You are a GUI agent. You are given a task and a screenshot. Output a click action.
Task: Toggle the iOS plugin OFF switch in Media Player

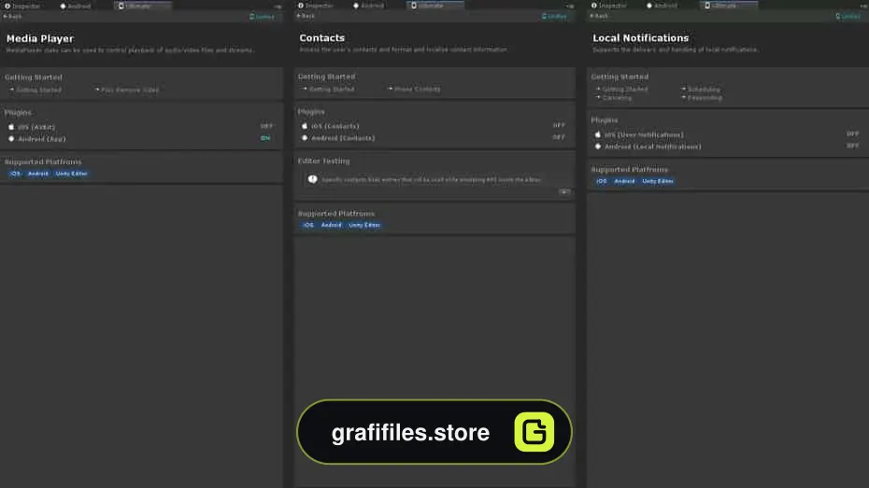(266, 126)
